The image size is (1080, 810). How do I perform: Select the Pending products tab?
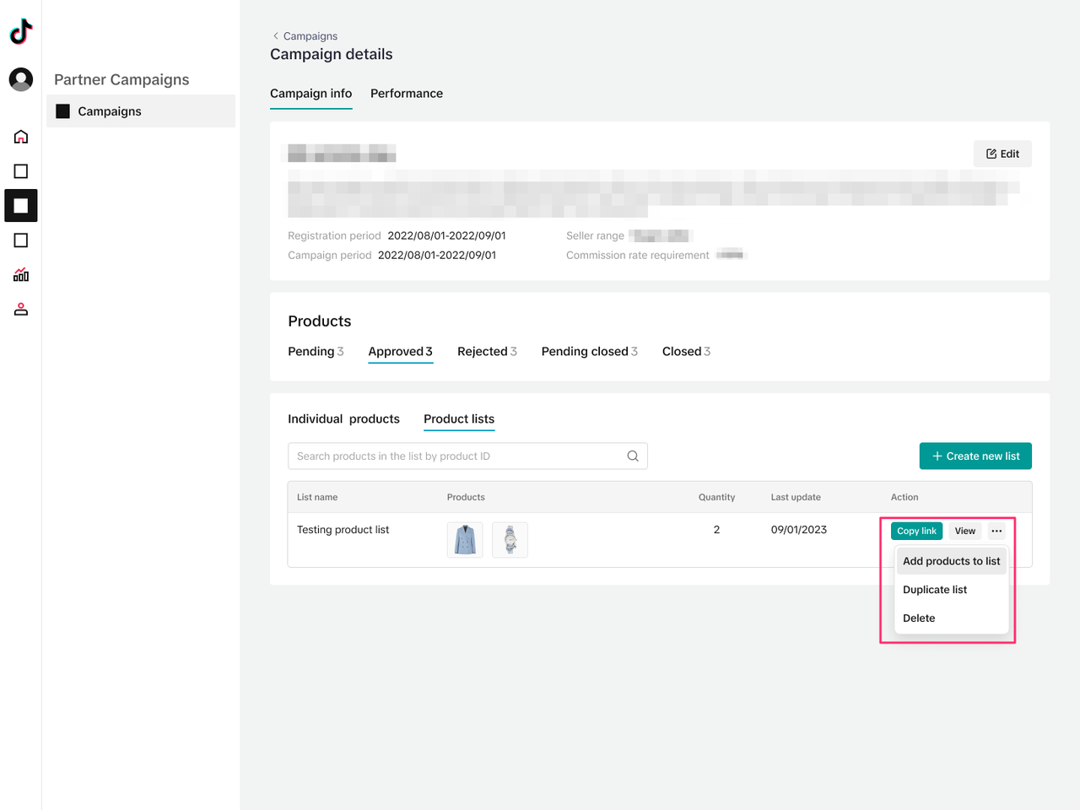coord(316,352)
